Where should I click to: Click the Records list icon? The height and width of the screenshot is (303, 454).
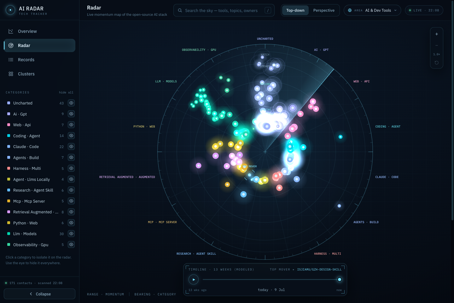[11, 60]
